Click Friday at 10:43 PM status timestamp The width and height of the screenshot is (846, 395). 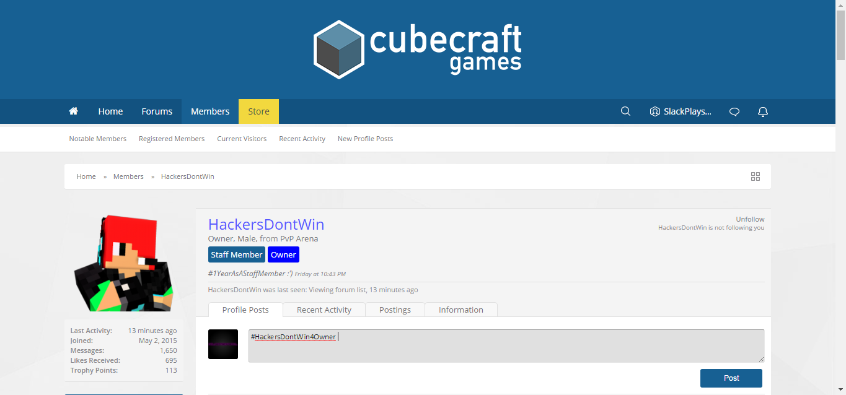pyautogui.click(x=320, y=274)
